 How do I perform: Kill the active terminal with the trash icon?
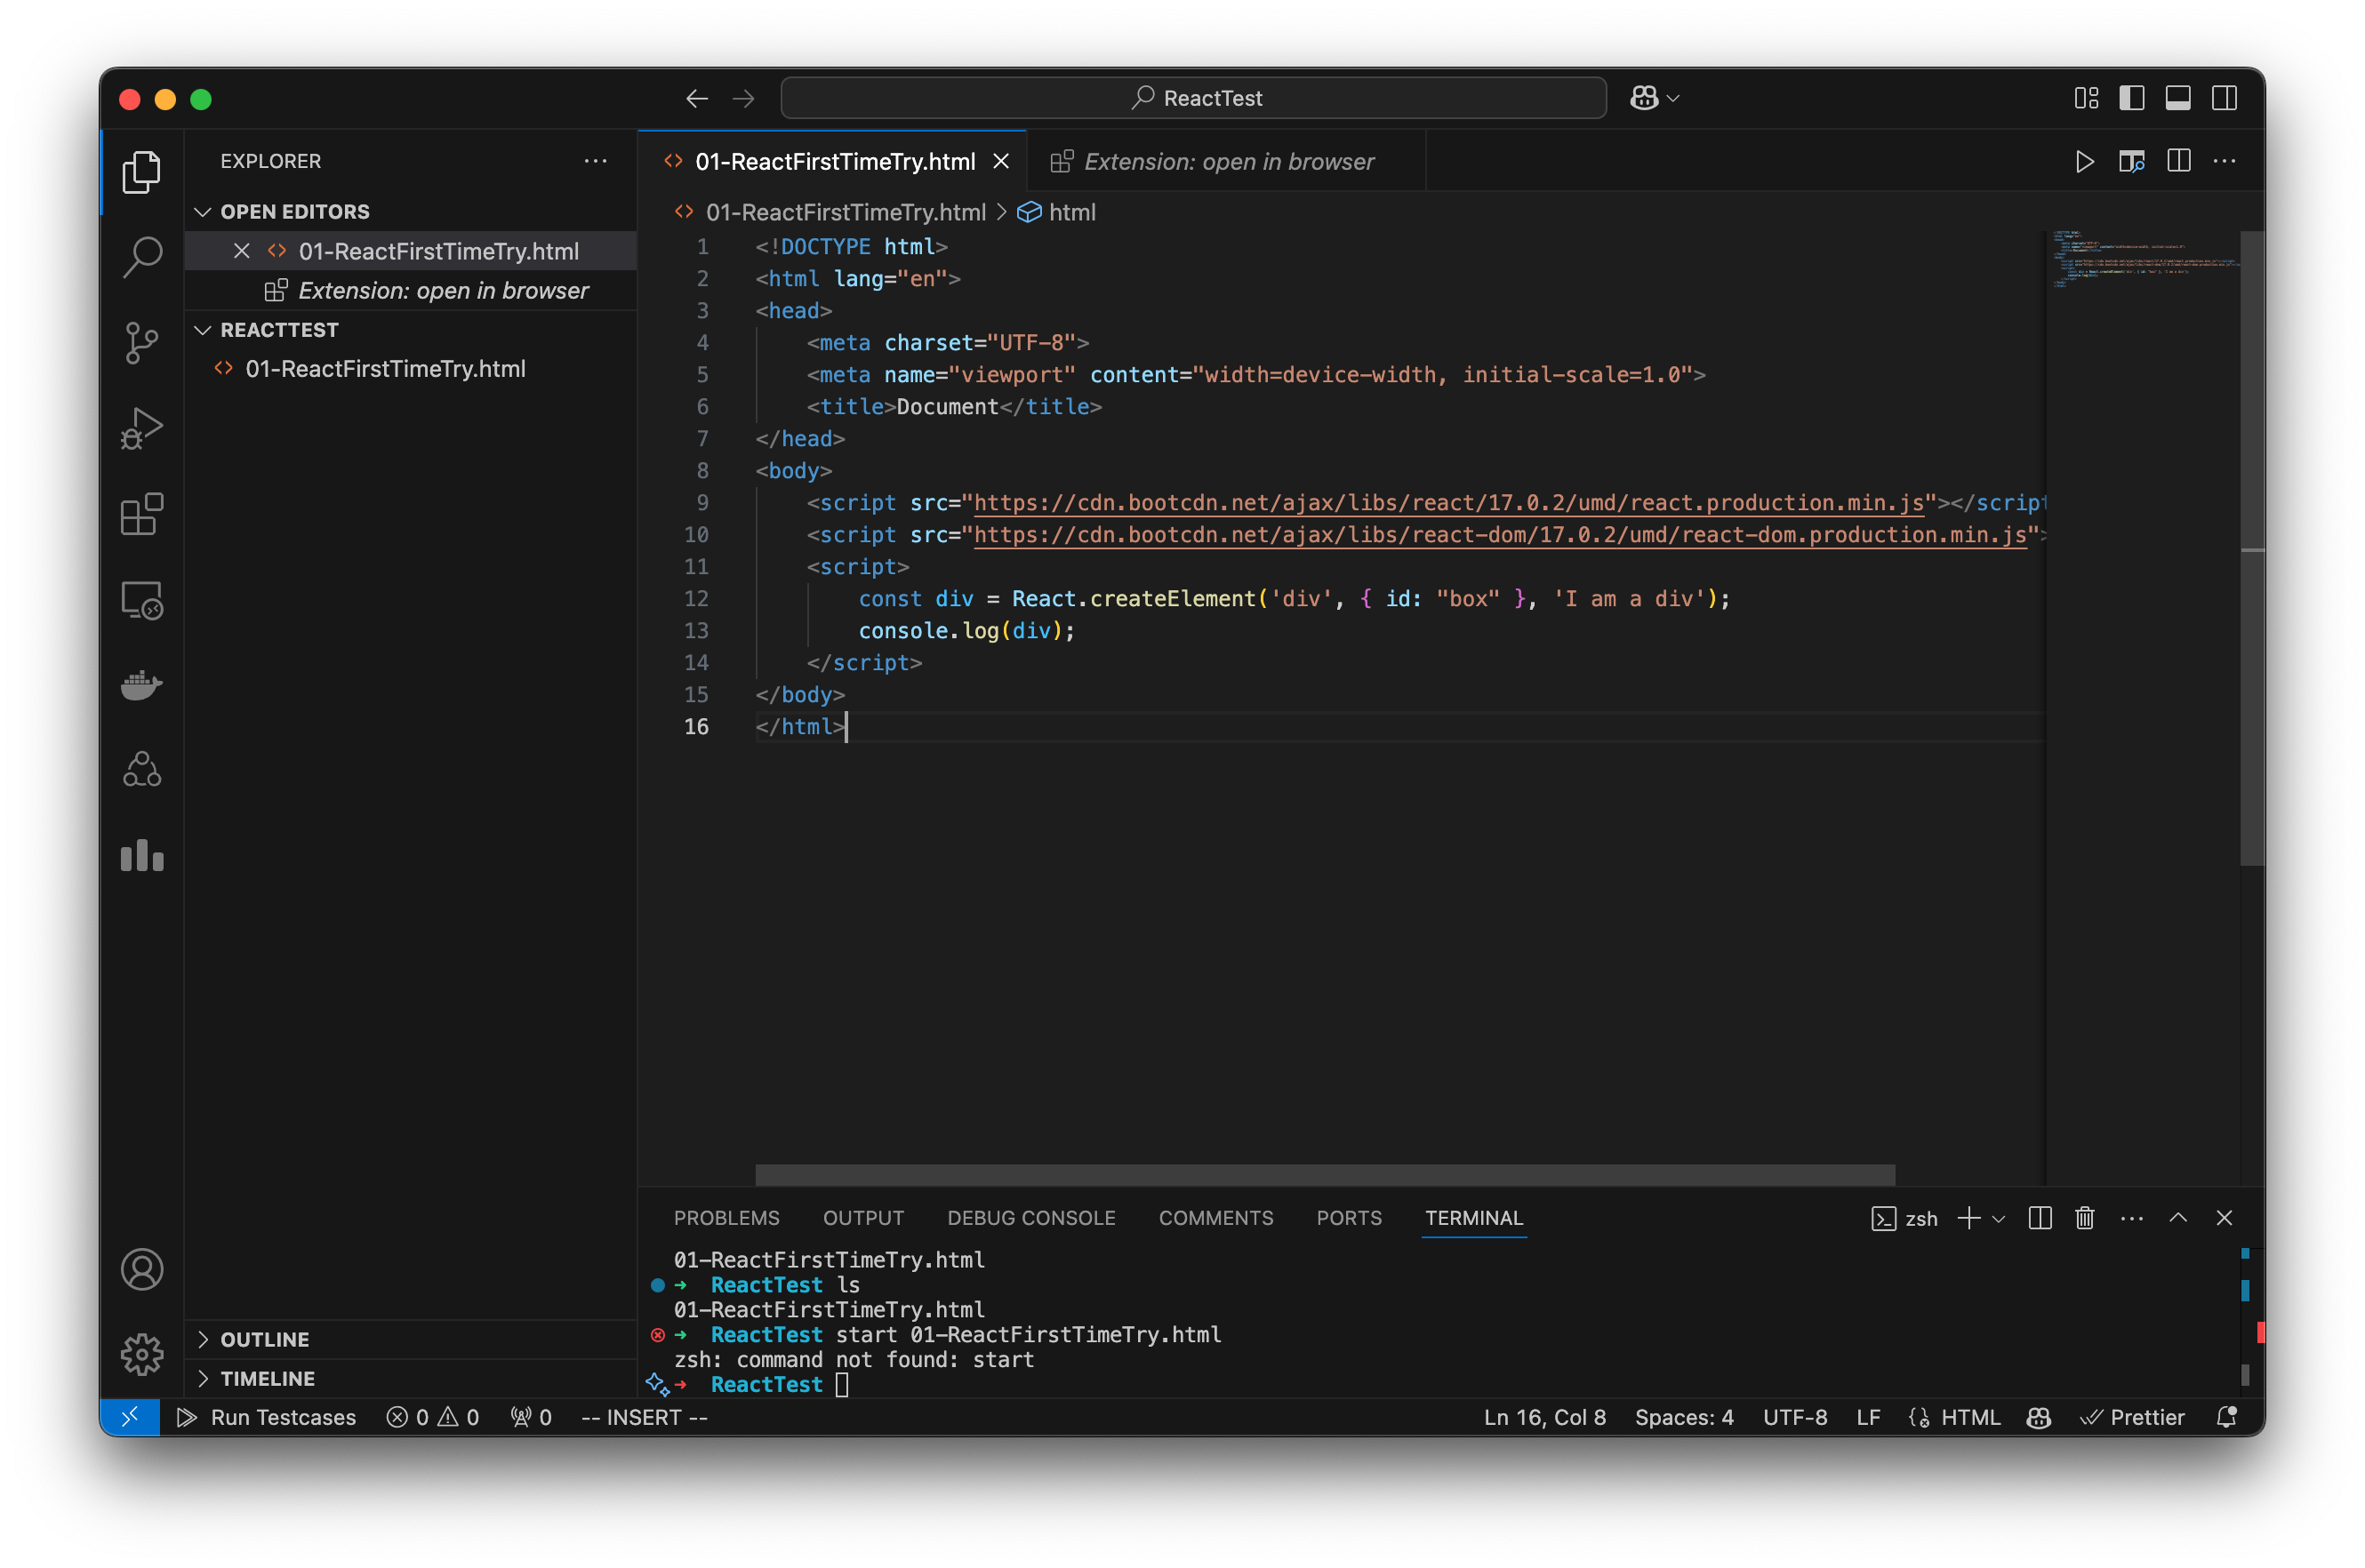tap(2084, 1218)
